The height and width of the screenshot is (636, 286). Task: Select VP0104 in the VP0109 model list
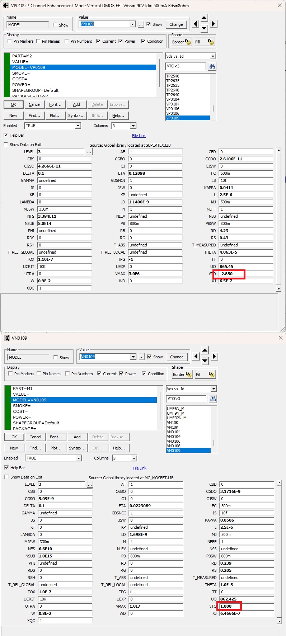tap(173, 99)
